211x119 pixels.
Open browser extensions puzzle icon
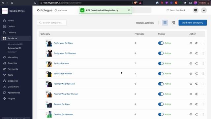(185, 3)
